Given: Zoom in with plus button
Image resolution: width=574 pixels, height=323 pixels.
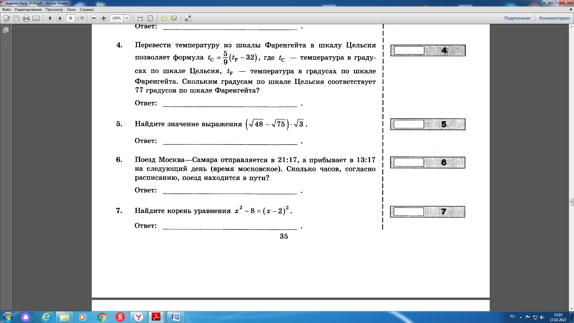Looking at the screenshot, I should [x=103, y=18].
